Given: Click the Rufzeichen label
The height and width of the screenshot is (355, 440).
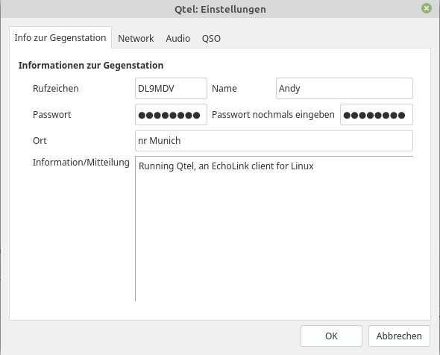Looking at the screenshot, I should click(x=56, y=89).
